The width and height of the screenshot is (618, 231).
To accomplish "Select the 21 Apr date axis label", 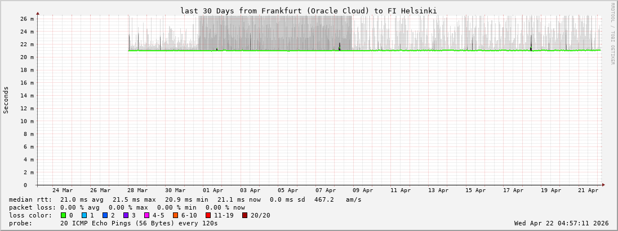I will click(588, 190).
